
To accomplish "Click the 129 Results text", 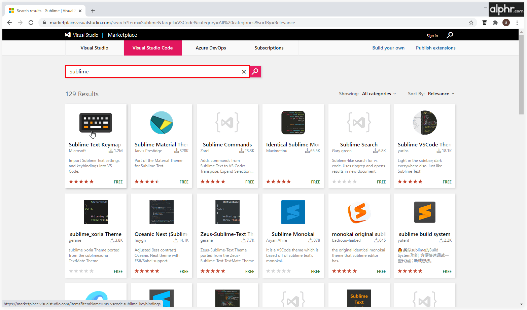I will tap(82, 94).
